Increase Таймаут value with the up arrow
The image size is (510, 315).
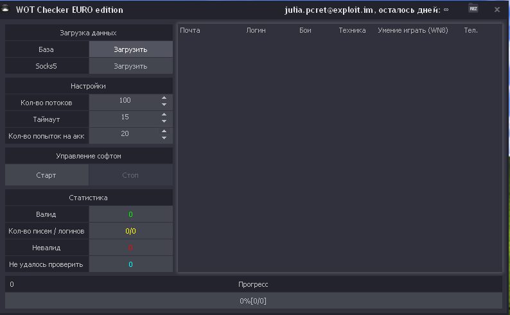click(x=164, y=115)
